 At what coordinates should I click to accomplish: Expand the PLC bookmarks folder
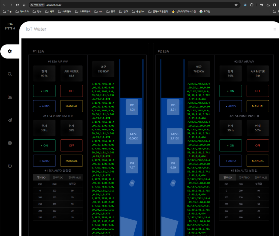99,11
